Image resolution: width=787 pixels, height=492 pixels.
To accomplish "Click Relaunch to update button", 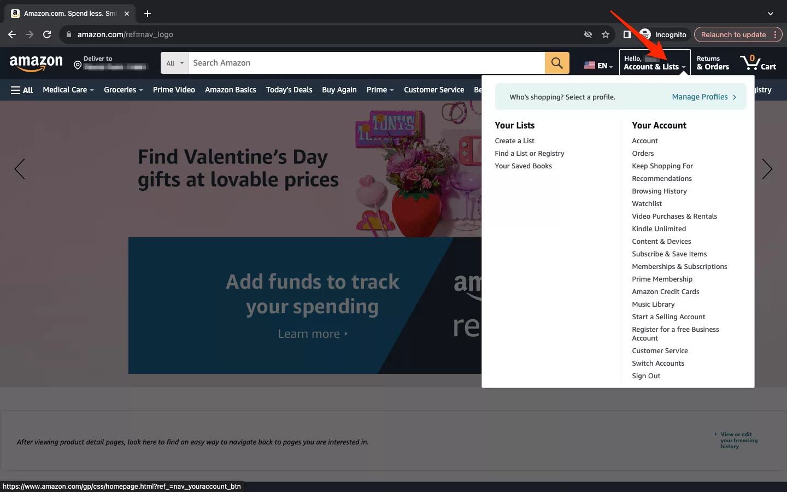I will tap(733, 34).
